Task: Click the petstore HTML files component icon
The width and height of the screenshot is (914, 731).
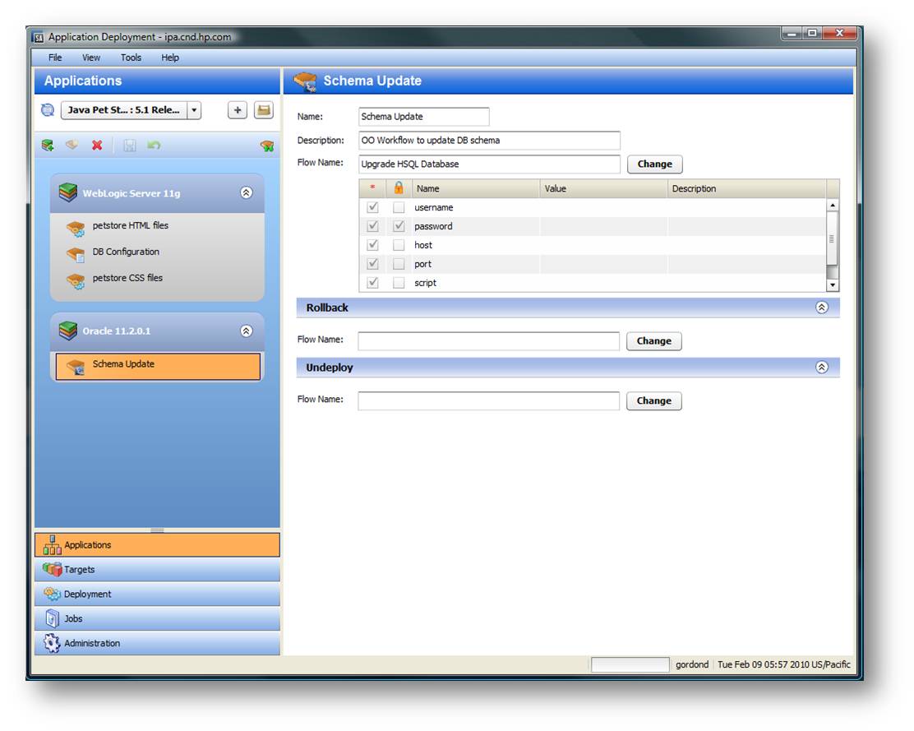Action: click(75, 229)
